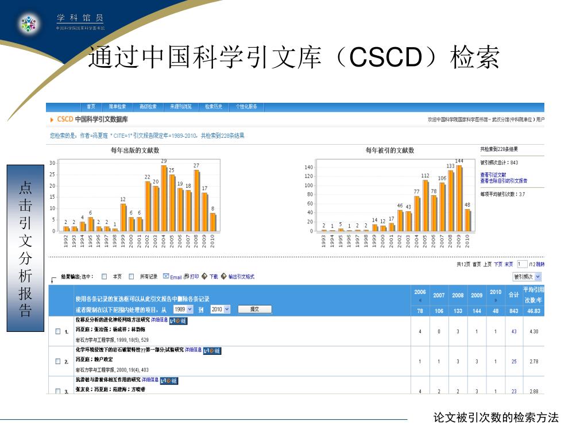Click the 每年被引的文献数 chart title

point(390,150)
